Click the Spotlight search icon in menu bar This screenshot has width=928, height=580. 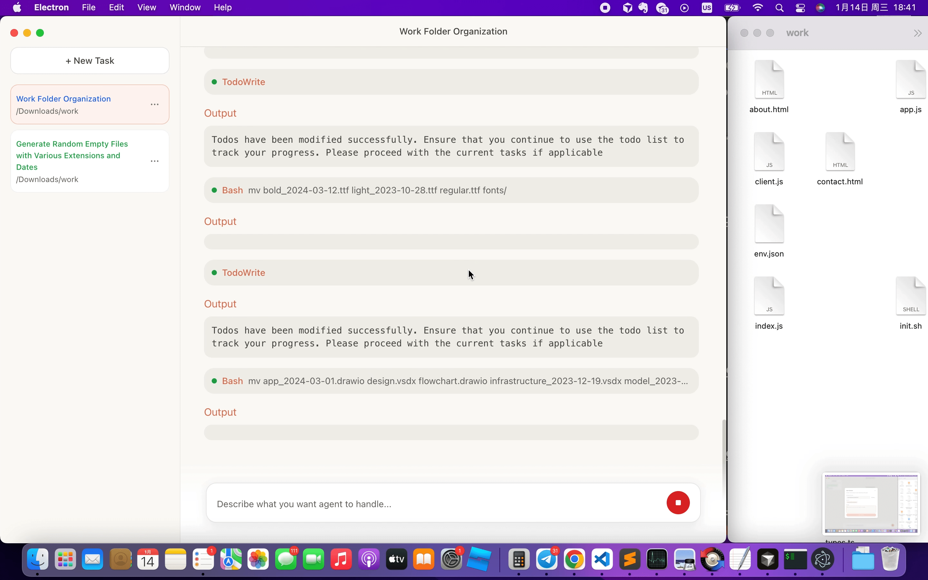pos(779,8)
